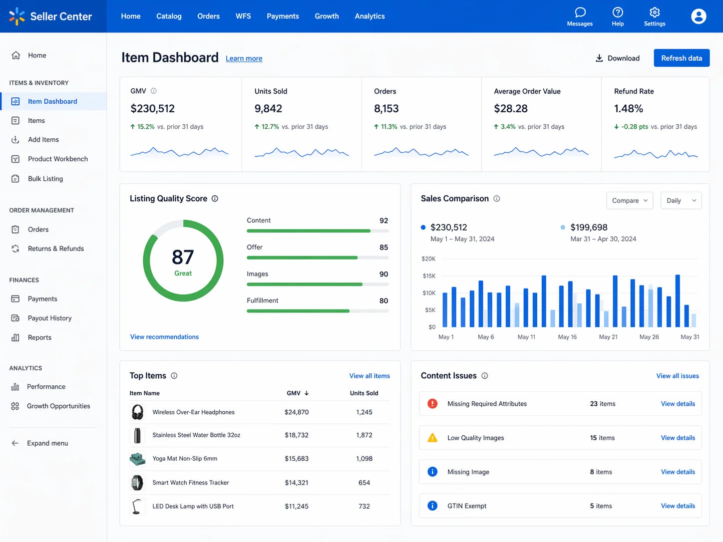Click the LED Desk Lamp thumbnail
Image resolution: width=723 pixels, height=542 pixels.
(137, 506)
